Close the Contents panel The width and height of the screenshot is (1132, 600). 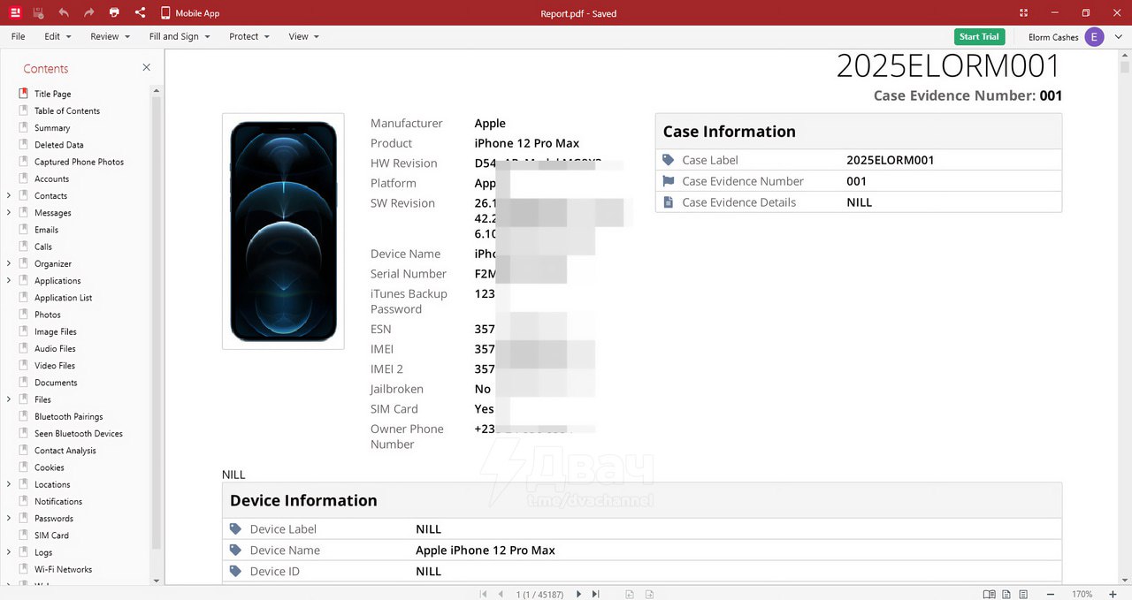coord(147,68)
